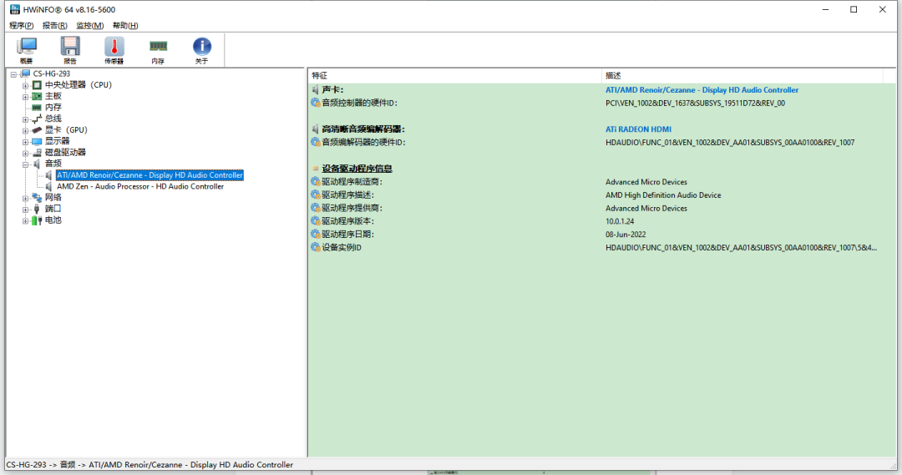Image resolution: width=902 pixels, height=475 pixels.
Task: Click the speaker icon next to 声卡
Action: pyautogui.click(x=315, y=89)
